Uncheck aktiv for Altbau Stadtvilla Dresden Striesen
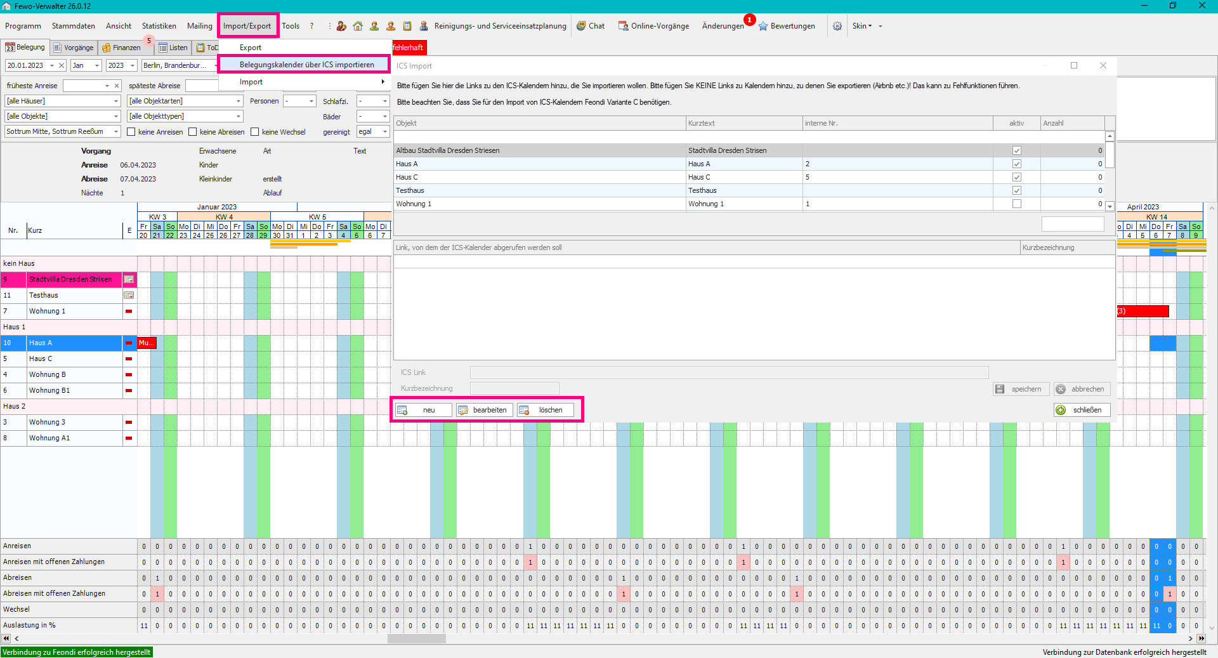 [x=1017, y=150]
